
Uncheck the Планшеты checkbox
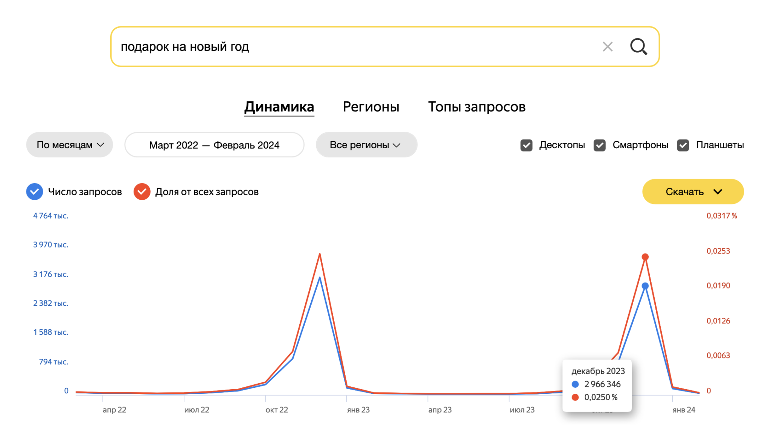tap(683, 145)
